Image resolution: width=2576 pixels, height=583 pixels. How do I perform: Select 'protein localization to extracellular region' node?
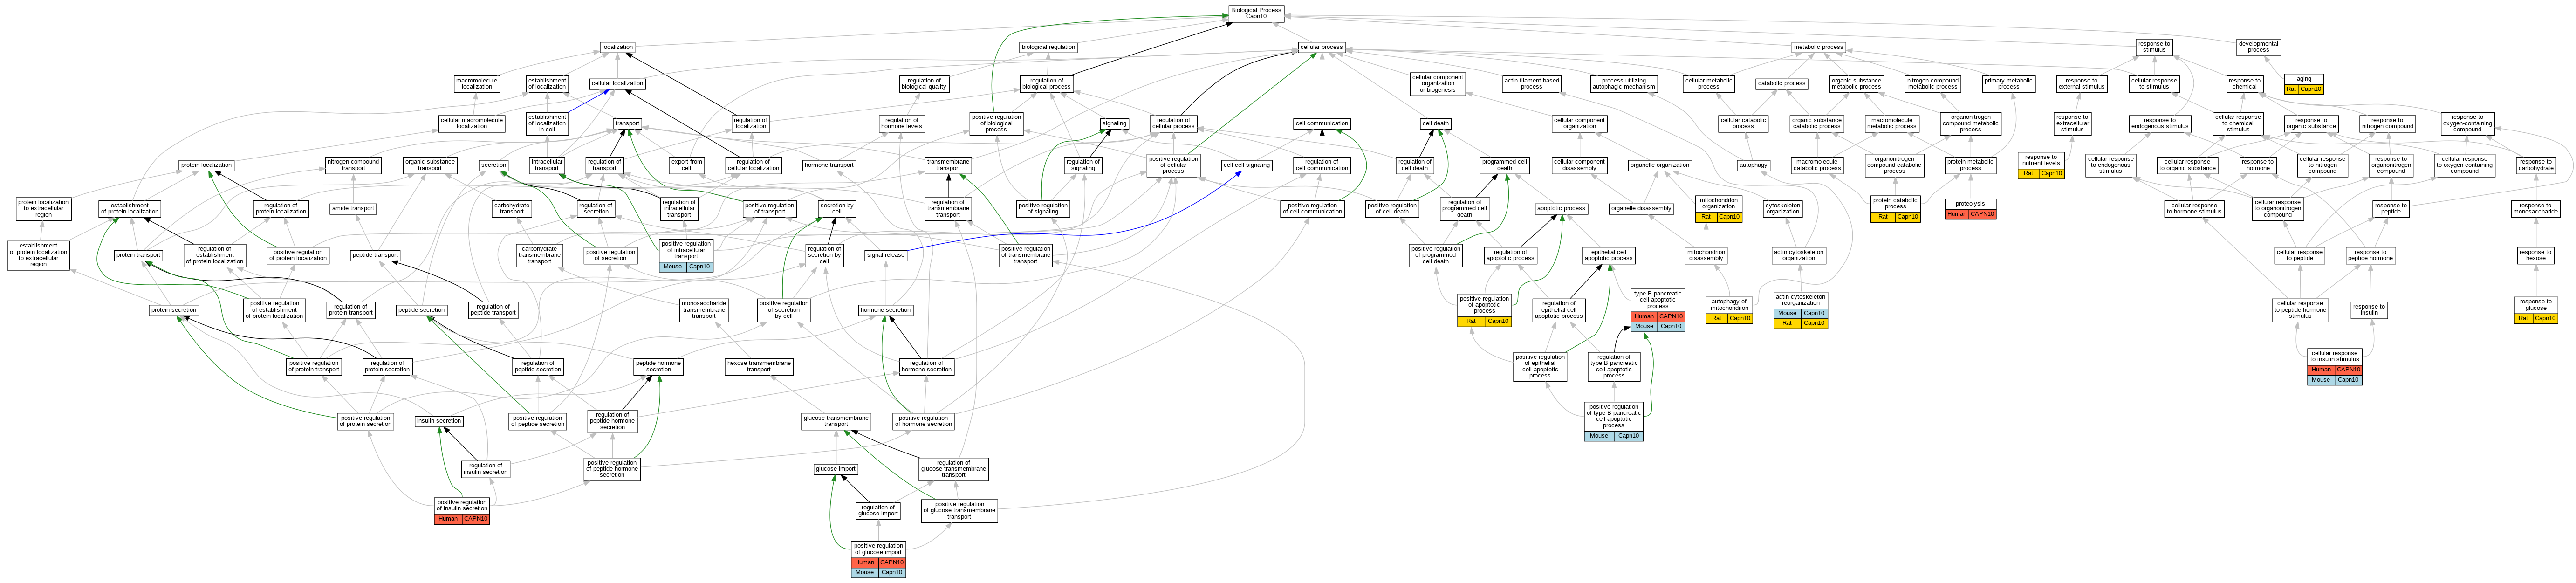pyautogui.click(x=43, y=209)
